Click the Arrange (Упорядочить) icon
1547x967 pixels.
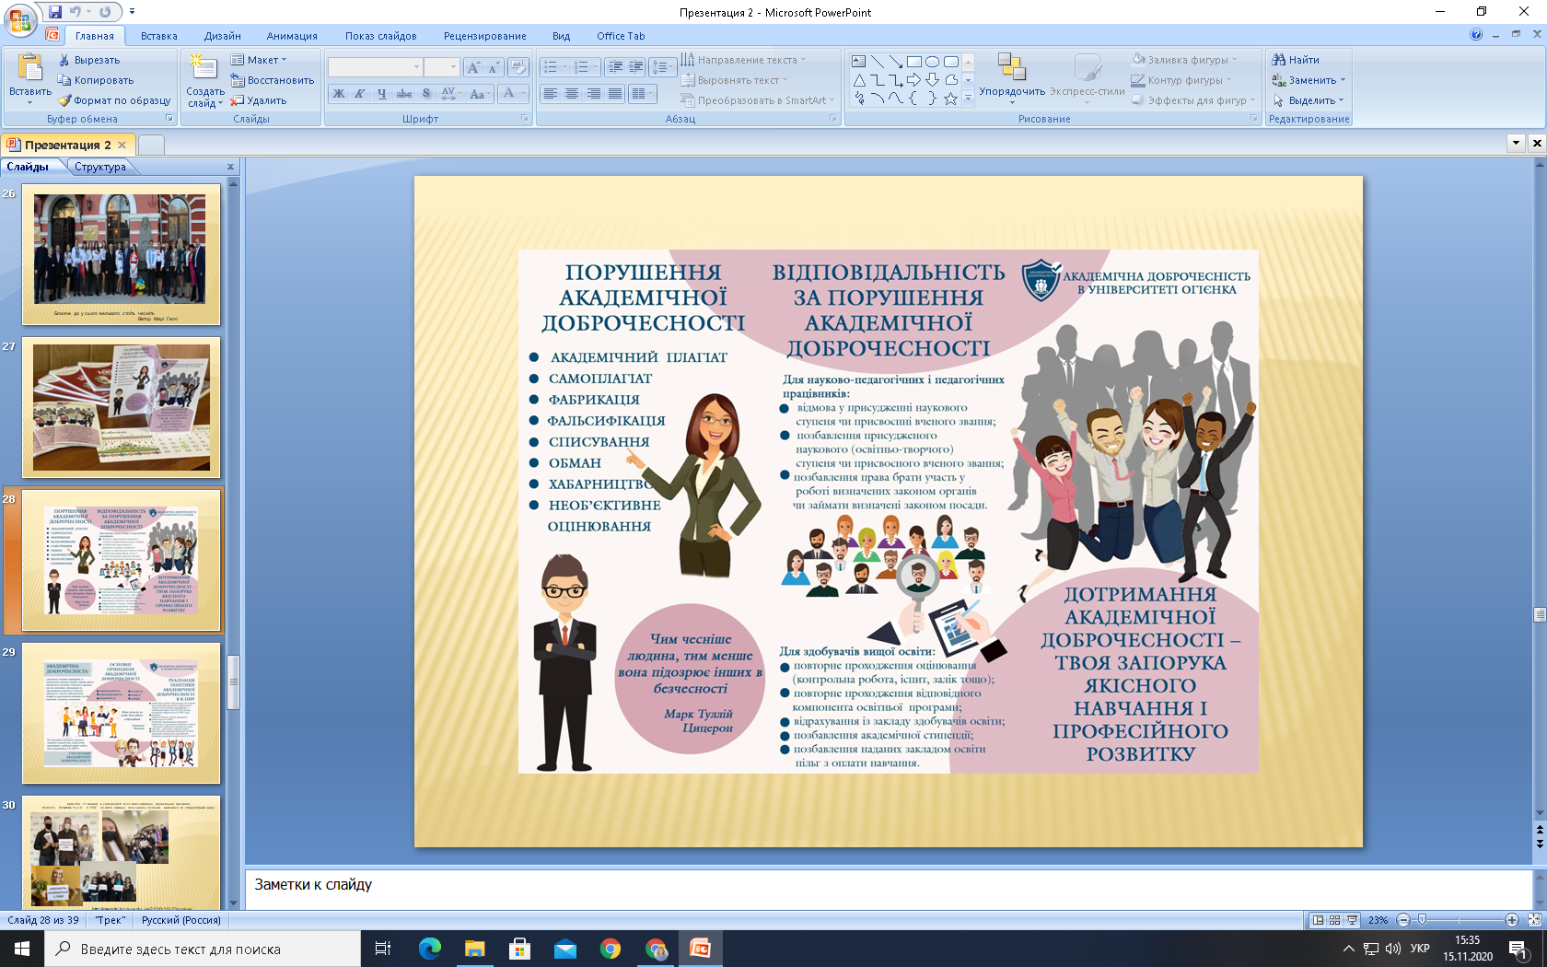1011,67
